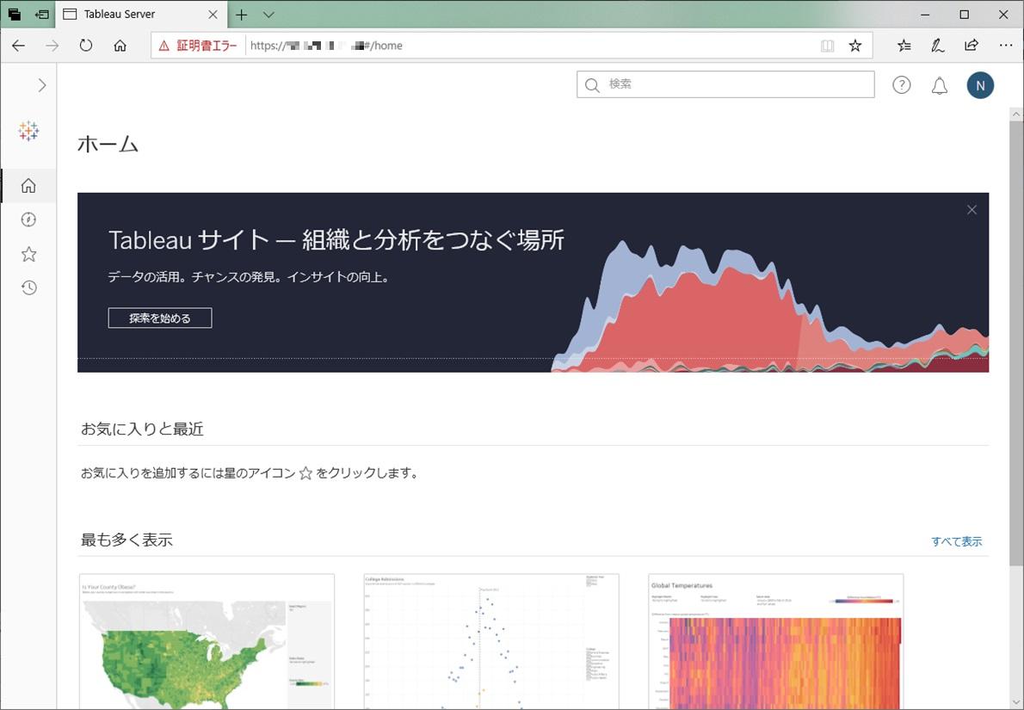
Task: Open Recents clock icon in sidebar
Action: (28, 287)
